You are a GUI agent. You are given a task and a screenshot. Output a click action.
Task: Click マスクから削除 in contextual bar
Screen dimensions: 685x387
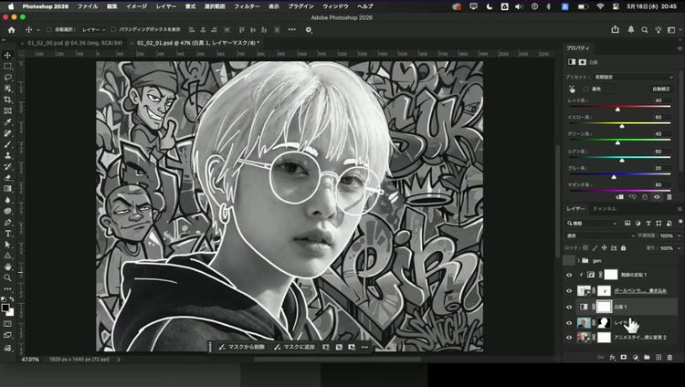[x=242, y=347]
